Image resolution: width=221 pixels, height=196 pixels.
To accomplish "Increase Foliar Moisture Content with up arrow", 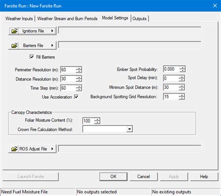I will 97,119.
